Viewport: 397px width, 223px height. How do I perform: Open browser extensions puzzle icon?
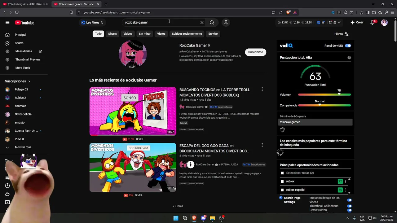point(346,12)
